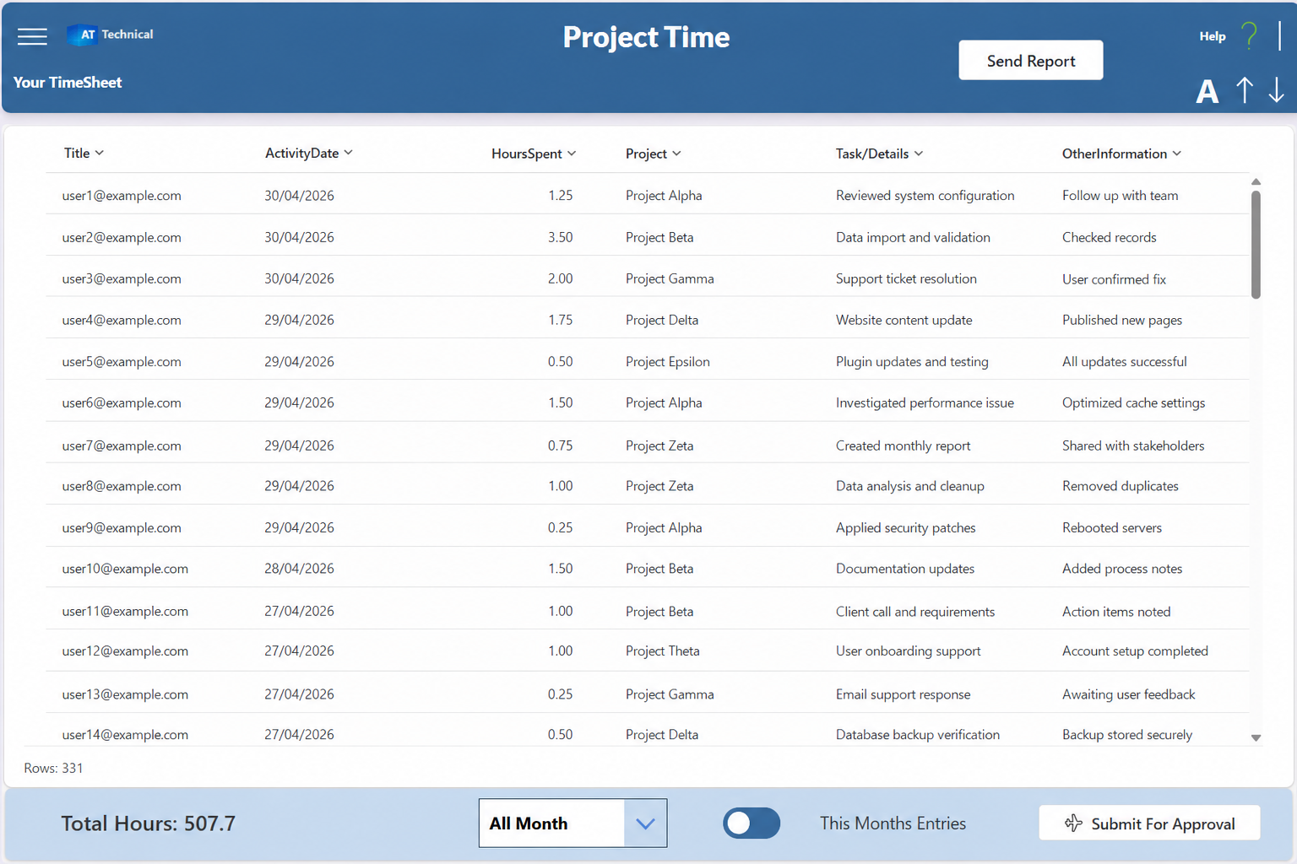1297x864 pixels.
Task: Click the vertical scrollbar thumb
Action: [1256, 245]
